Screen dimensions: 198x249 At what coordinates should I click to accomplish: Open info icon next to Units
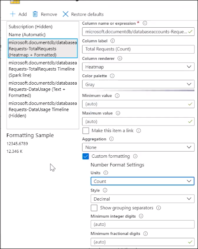[x=106, y=173]
